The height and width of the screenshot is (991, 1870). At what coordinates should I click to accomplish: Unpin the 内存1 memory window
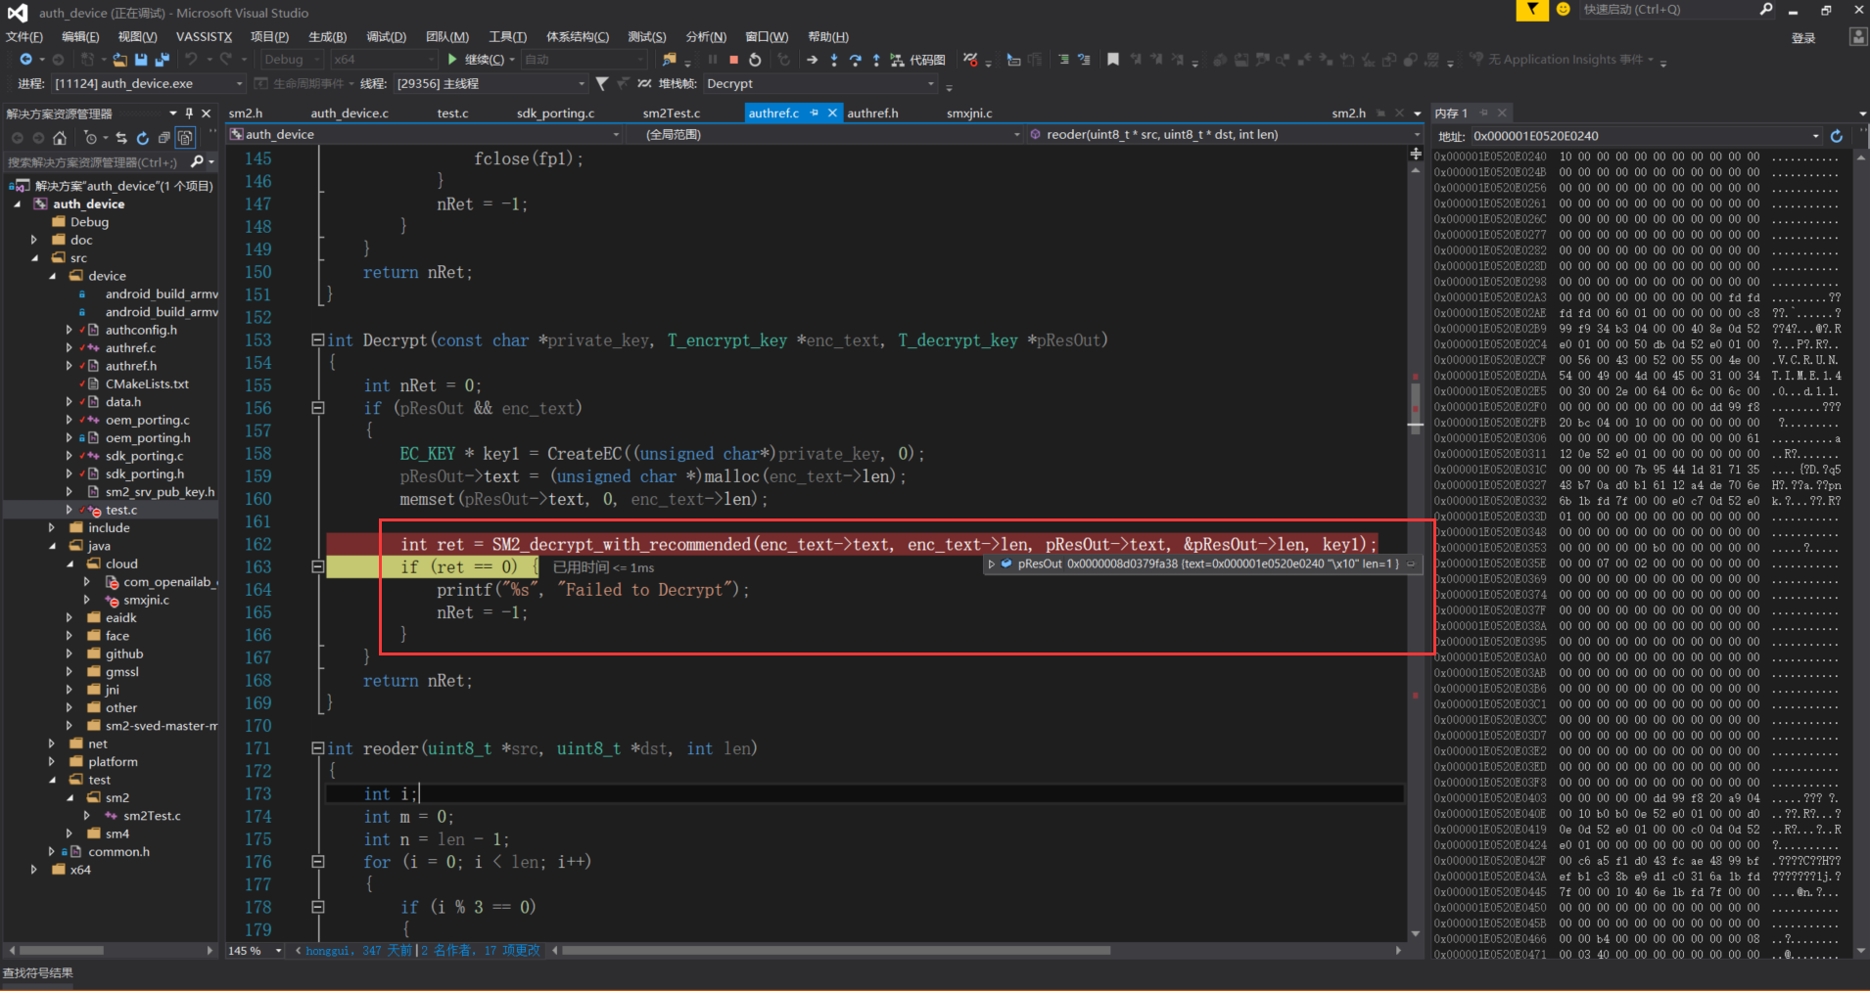pos(1484,113)
